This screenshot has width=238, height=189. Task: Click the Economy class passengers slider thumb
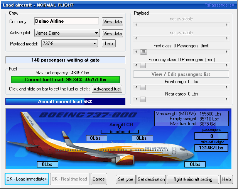pos(143,65)
